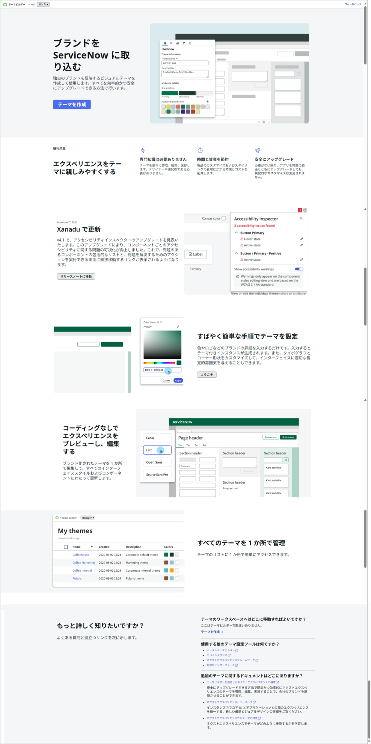Select the green Primary brand color swatch
The image size is (371, 744).
(170, 93)
